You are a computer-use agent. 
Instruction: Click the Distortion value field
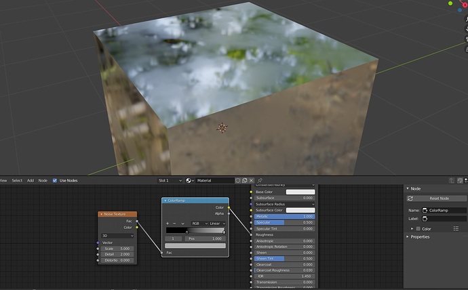pos(117,260)
